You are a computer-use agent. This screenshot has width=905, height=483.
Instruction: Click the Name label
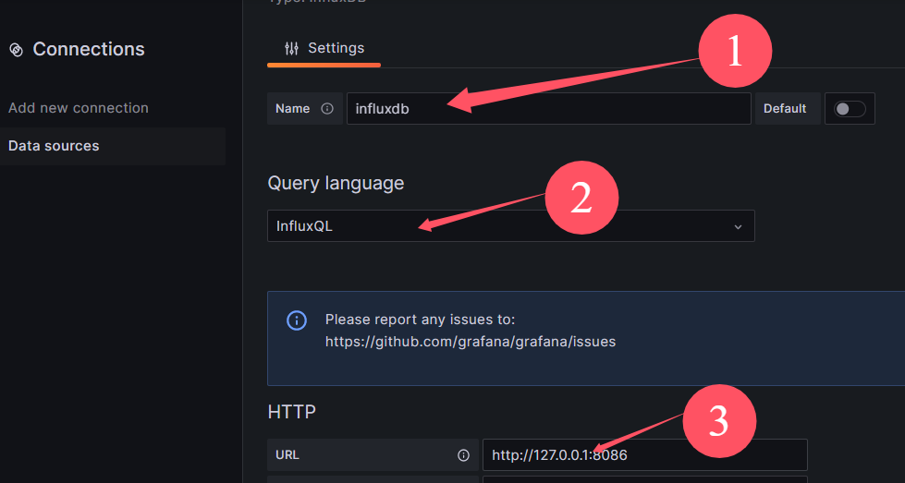click(293, 108)
